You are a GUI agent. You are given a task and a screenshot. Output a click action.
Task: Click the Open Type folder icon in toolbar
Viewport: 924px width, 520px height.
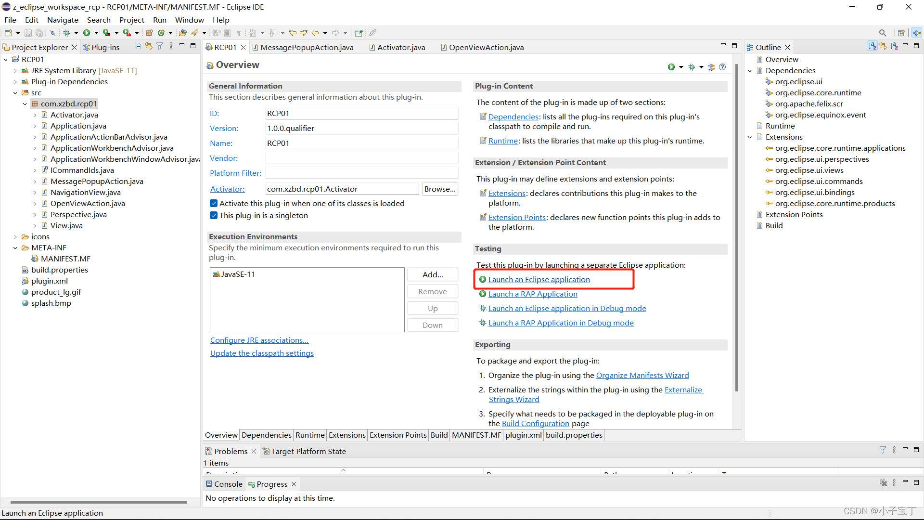183,33
